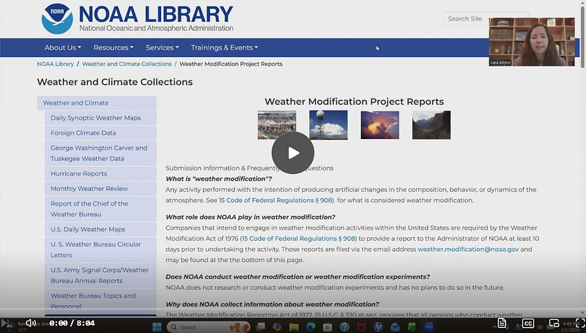This screenshot has height=333, width=586.
Task: Click the green mountain valley thumbnail
Action: tap(431, 124)
